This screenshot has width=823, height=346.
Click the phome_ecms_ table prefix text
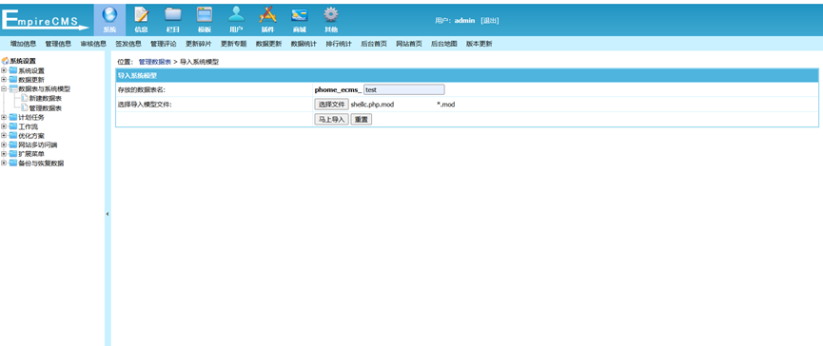(x=338, y=89)
